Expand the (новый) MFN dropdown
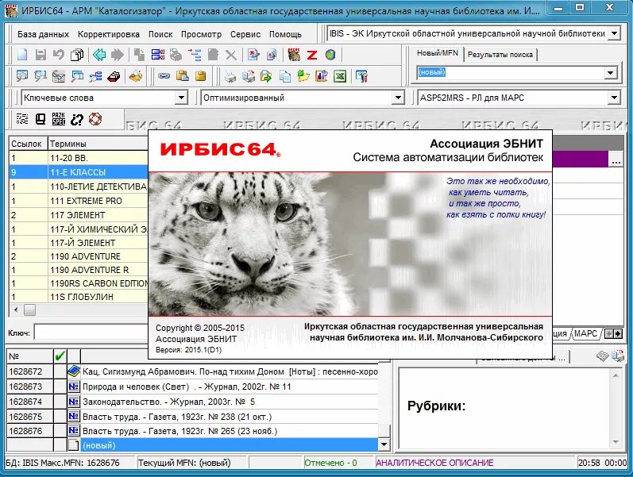Screen dimensions: 633x477 pos(611,73)
